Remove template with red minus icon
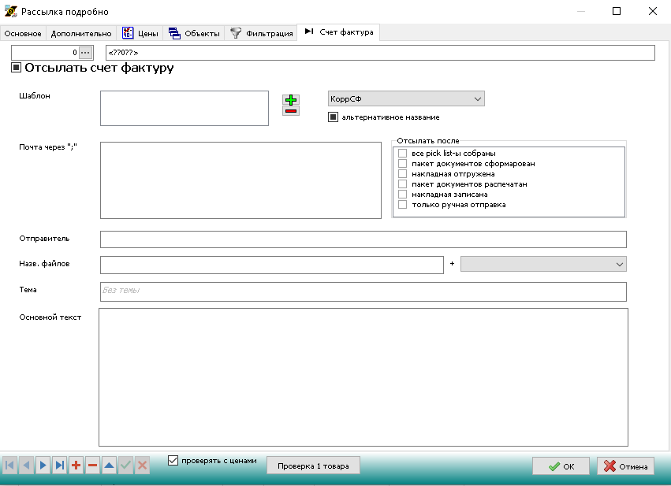The image size is (671, 486). pyautogui.click(x=291, y=111)
